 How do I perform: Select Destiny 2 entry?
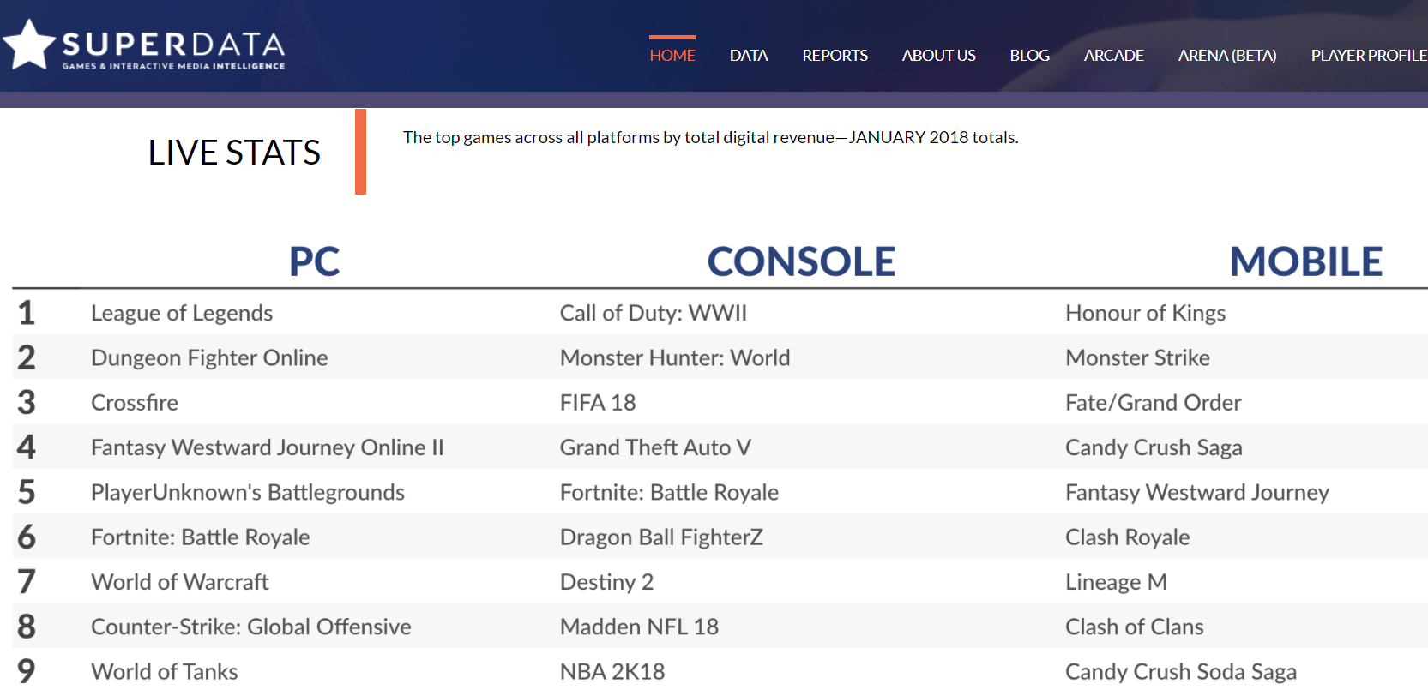[606, 582]
